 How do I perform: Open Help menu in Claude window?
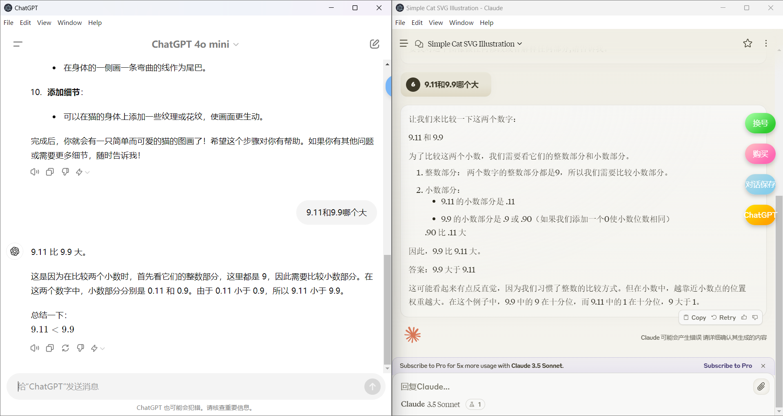click(x=487, y=23)
